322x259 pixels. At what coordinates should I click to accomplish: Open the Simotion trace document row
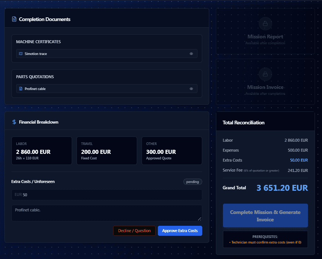point(104,54)
